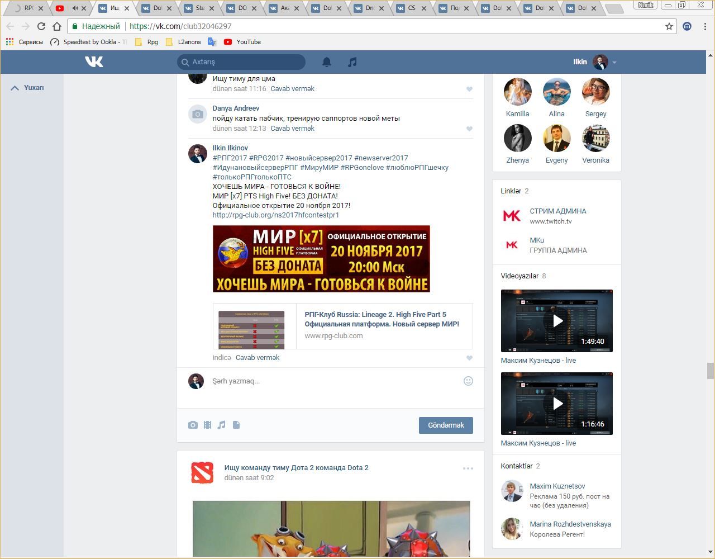
Task: Open the Google Translate bookmark icon
Action: point(212,42)
